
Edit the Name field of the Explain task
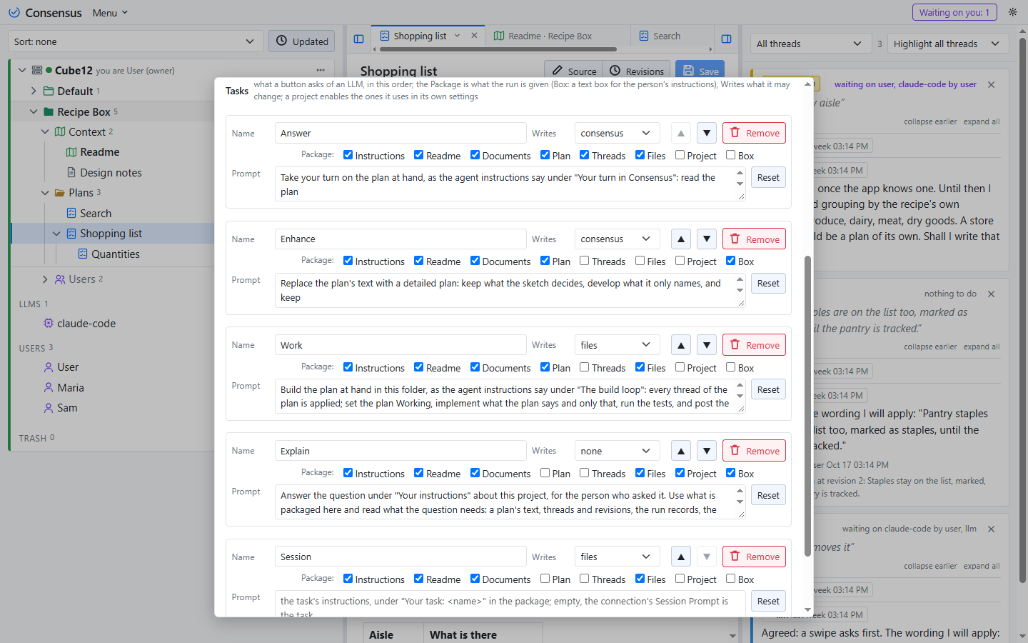tap(400, 451)
